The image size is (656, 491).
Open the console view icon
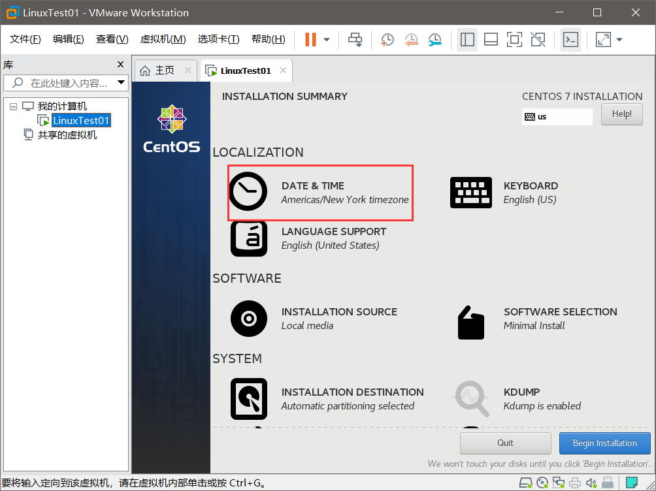(x=570, y=40)
